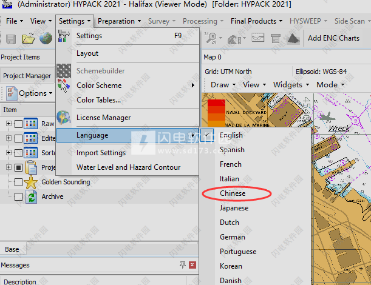Click the wave tide toolbar icon

tap(234, 39)
